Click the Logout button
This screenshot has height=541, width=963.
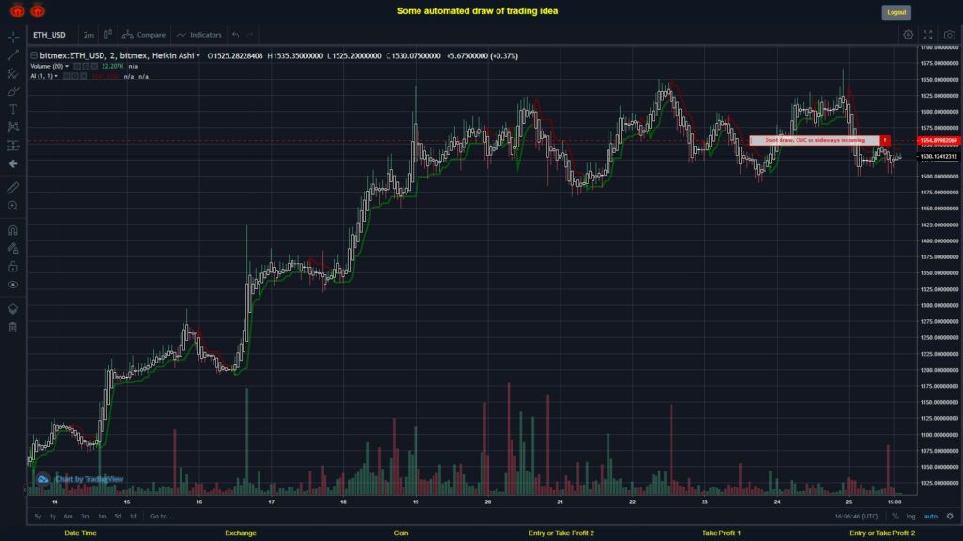click(896, 12)
